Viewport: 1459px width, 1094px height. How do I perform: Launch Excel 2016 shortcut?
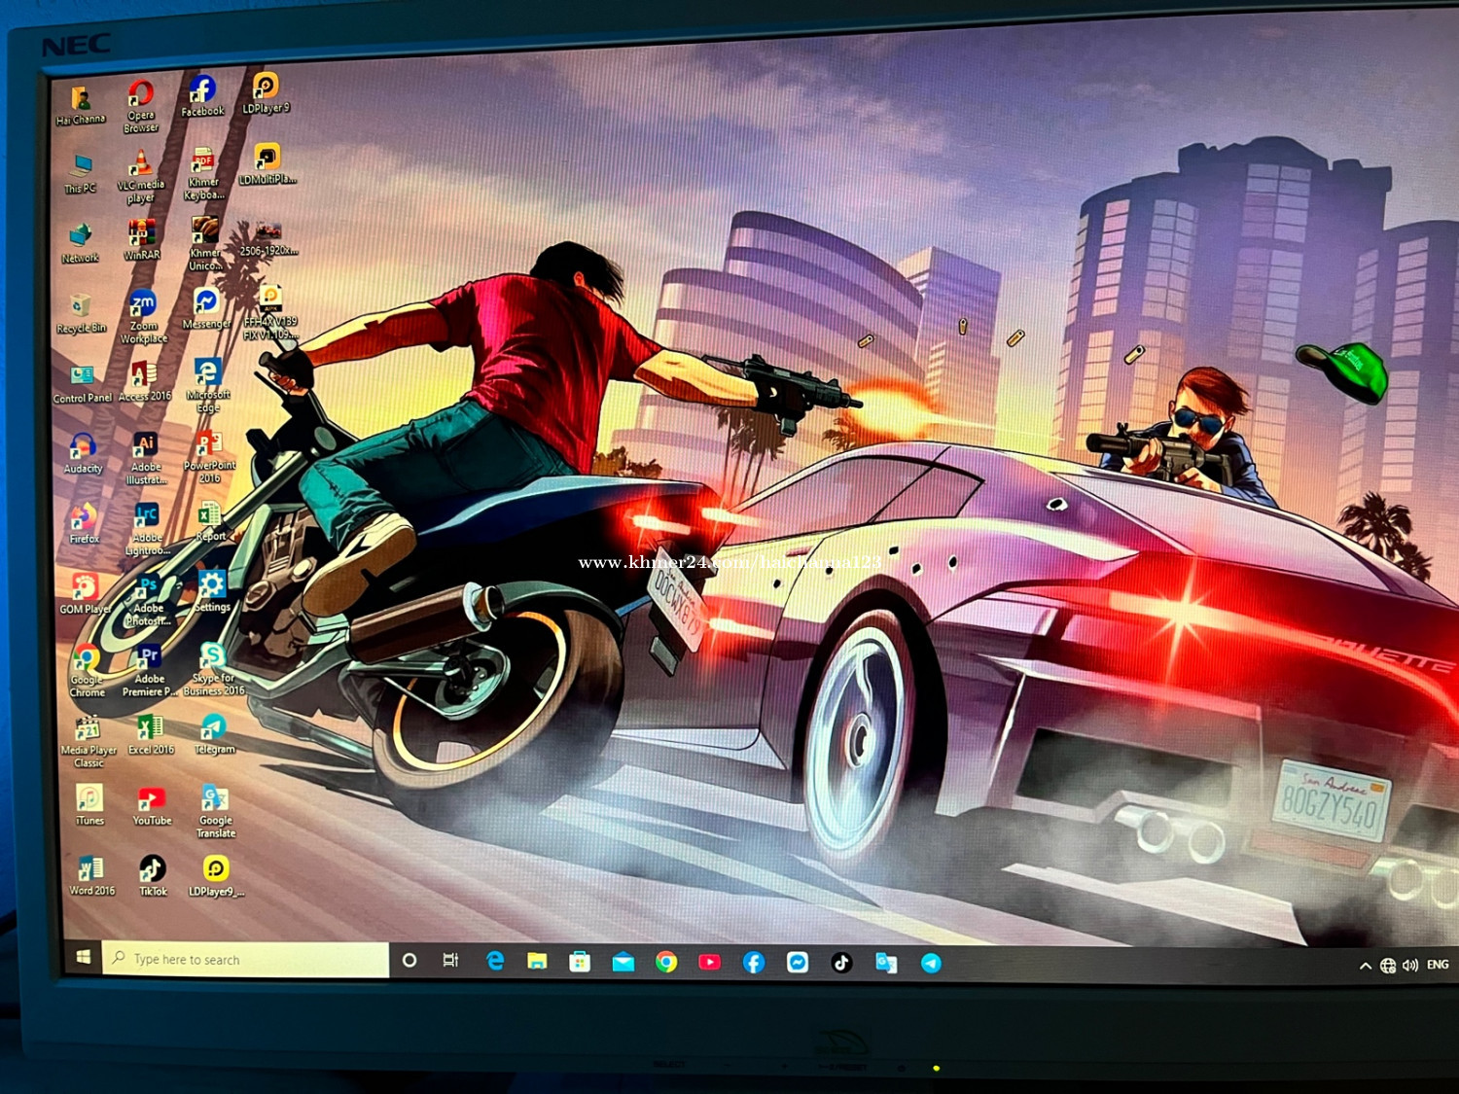click(150, 736)
